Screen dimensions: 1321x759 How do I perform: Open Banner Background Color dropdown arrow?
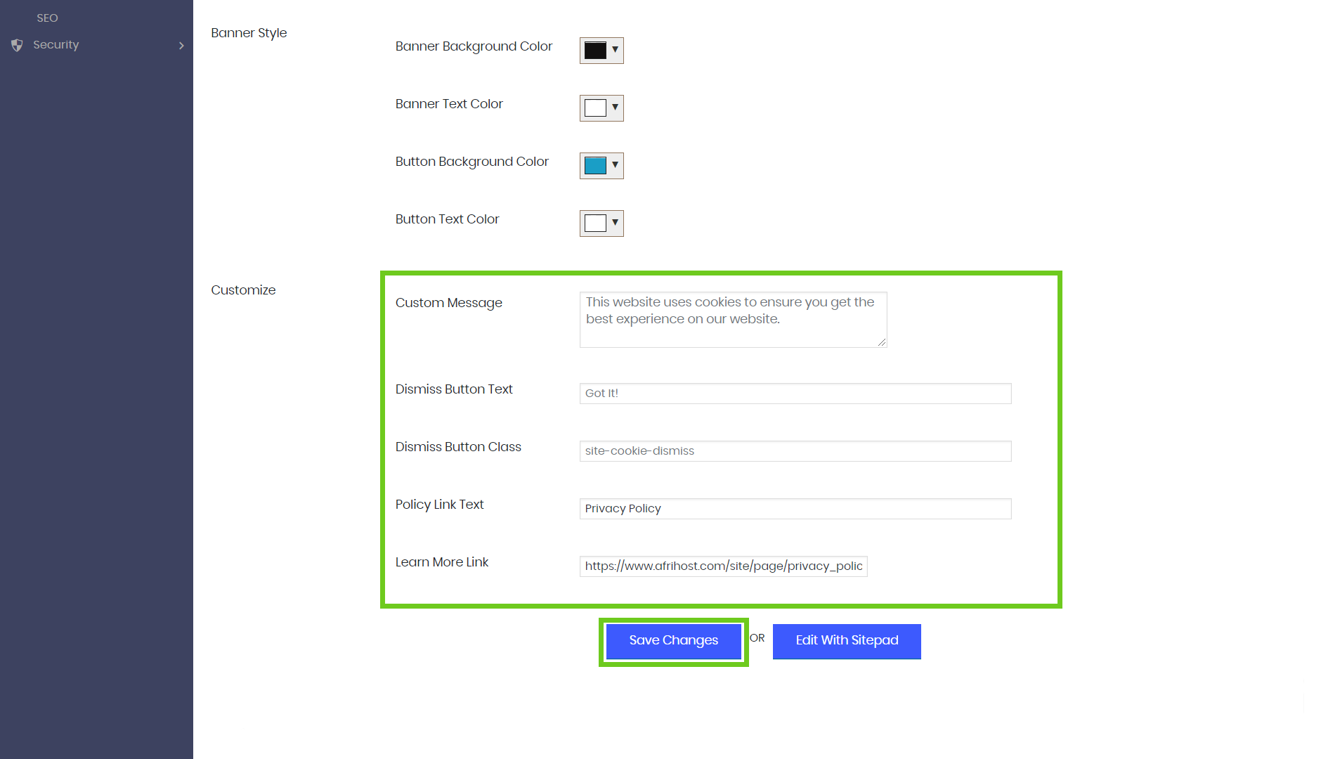click(615, 50)
